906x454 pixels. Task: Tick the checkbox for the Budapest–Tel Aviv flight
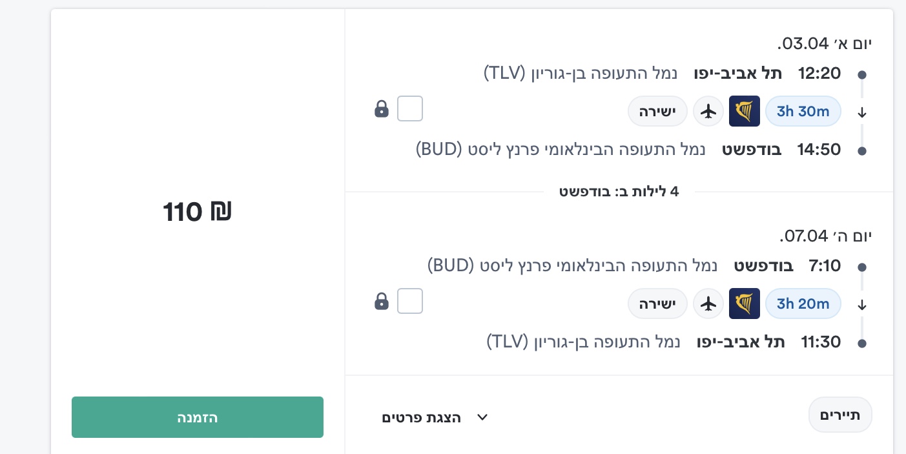click(x=410, y=301)
